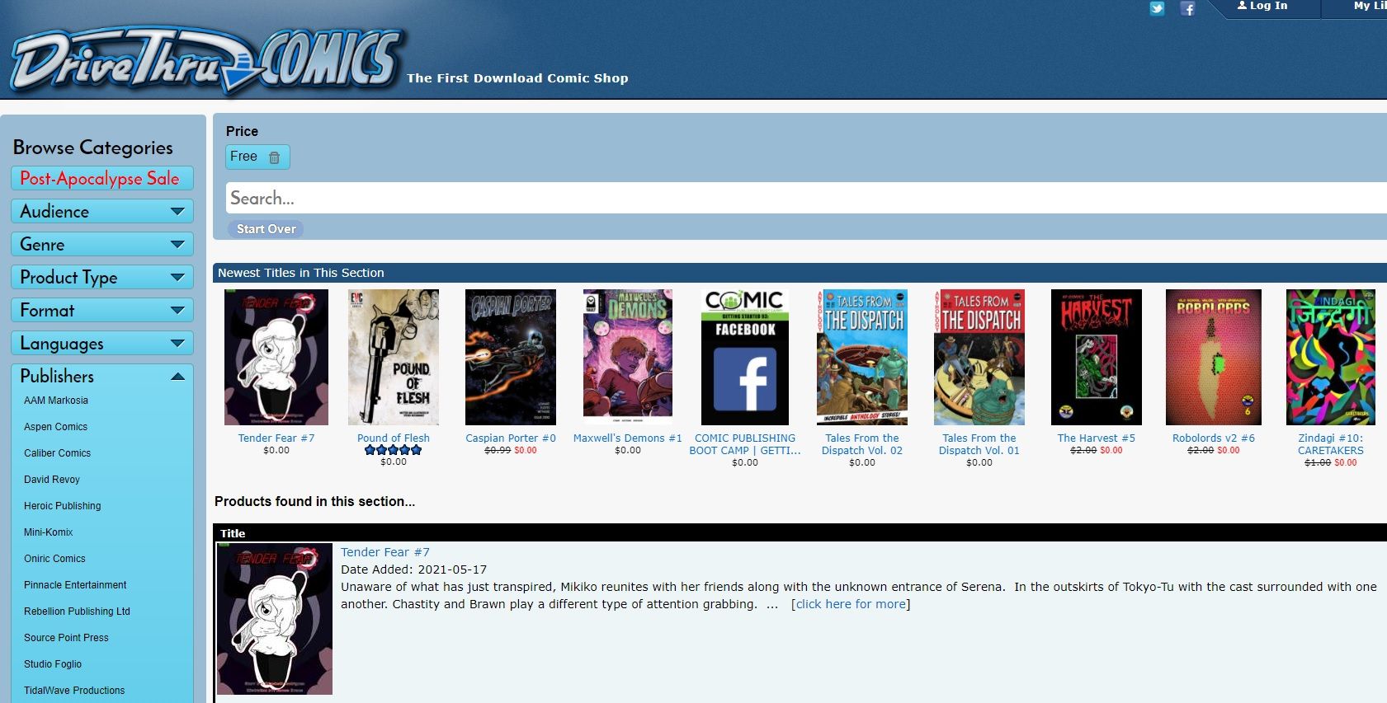Viewport: 1387px width, 703px height.
Task: Select publisher Caliber Comics
Action: click(x=57, y=453)
